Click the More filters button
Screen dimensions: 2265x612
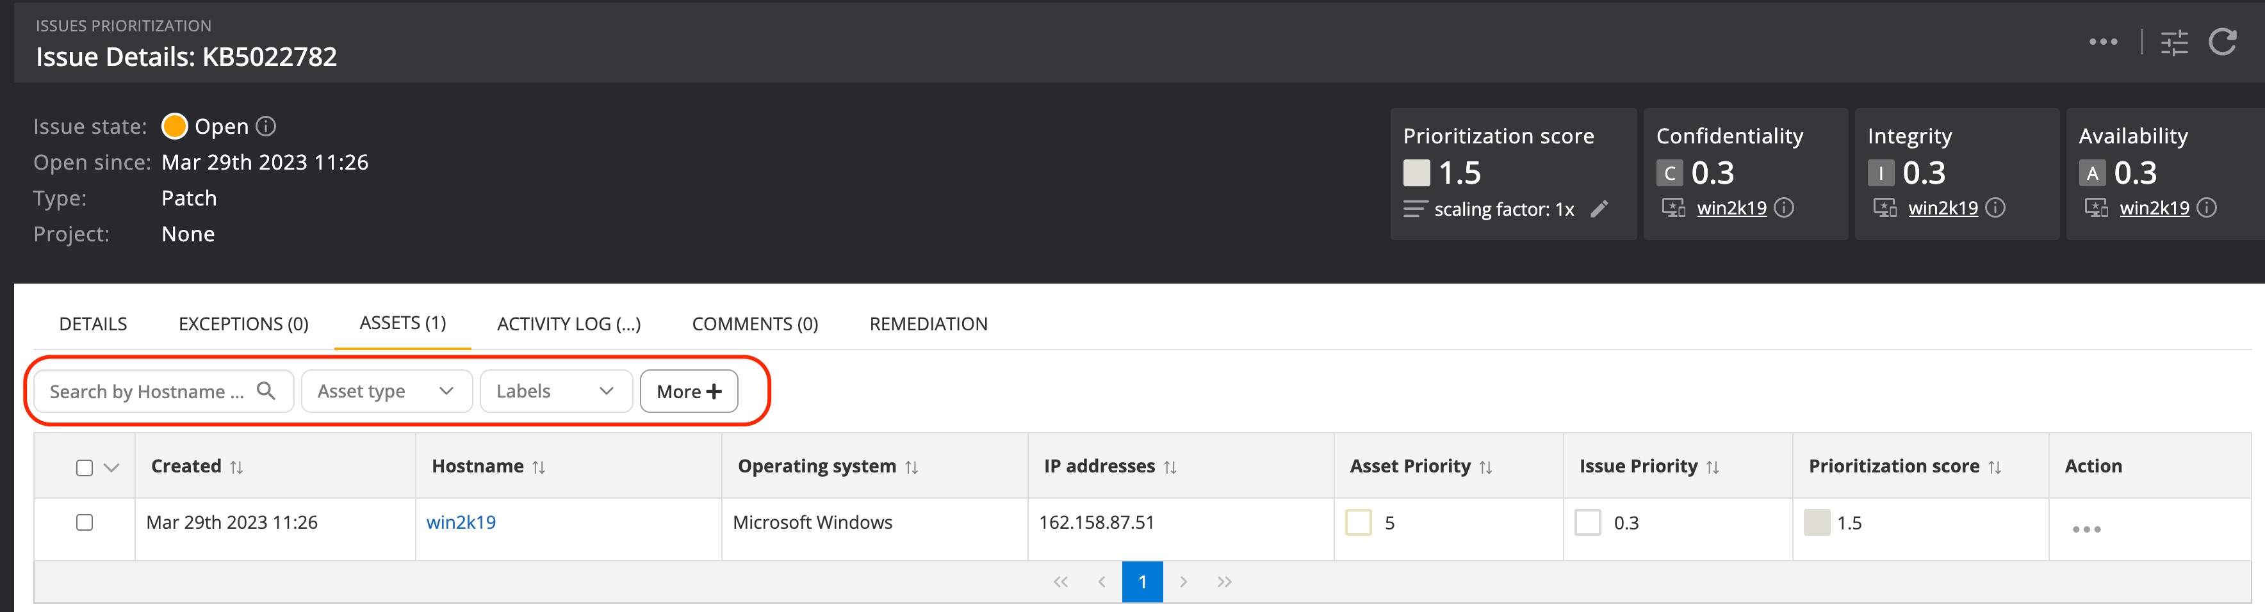(x=689, y=391)
